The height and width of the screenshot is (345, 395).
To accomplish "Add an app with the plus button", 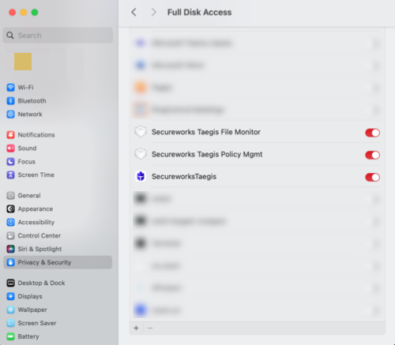I will 136,328.
